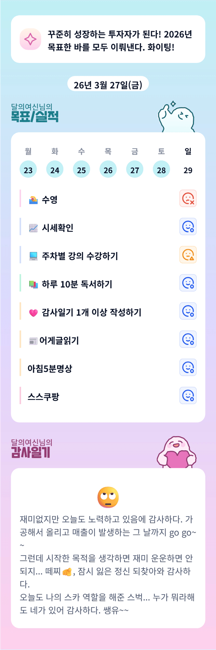Open the 시세확인 goal item
This screenshot has height=650, width=216.
coord(57,228)
